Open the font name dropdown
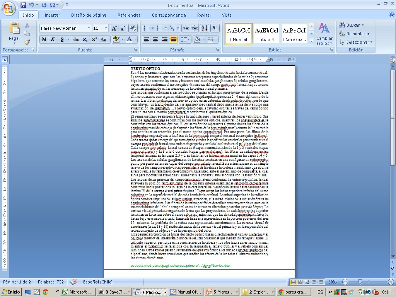The image size is (396, 297). [x=89, y=28]
